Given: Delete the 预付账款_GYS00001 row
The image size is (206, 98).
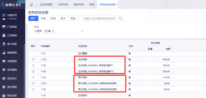Looking at the screenshot, I should (33, 83).
